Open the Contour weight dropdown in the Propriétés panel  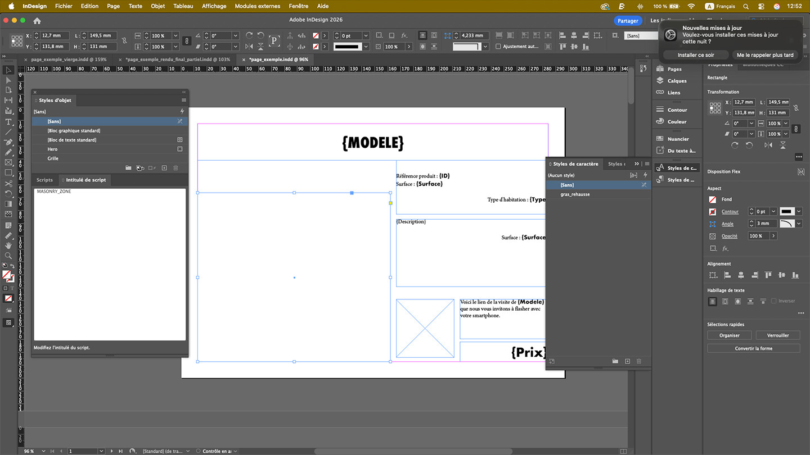click(x=773, y=212)
